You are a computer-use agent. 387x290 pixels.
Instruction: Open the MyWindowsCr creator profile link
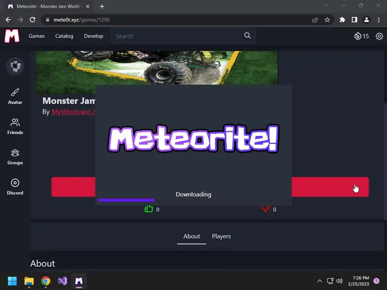(73, 112)
